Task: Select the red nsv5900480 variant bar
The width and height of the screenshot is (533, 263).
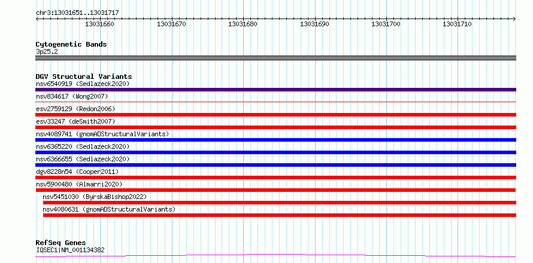Action: pos(275,190)
